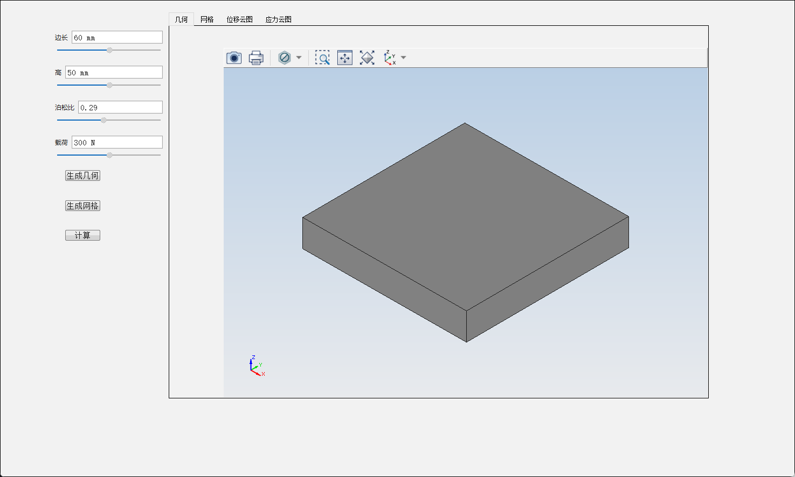
Task: Click the XYZ view orientation icon
Action: click(x=390, y=58)
